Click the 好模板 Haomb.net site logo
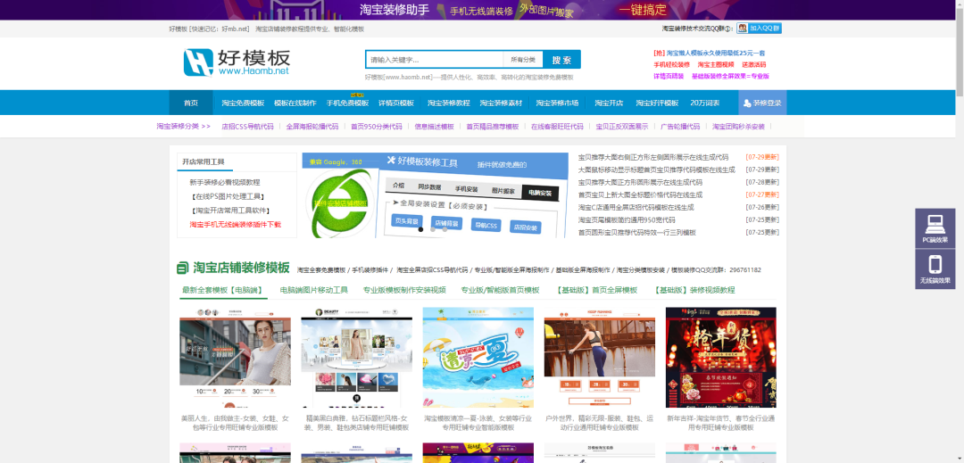Image resolution: width=964 pixels, height=463 pixels. 237,62
